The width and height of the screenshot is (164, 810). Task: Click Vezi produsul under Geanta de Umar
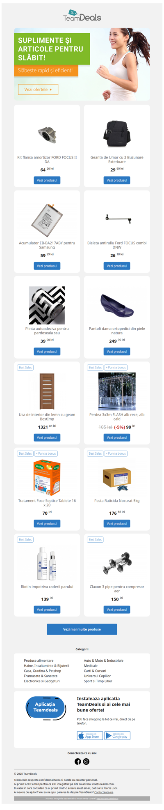click(117, 180)
